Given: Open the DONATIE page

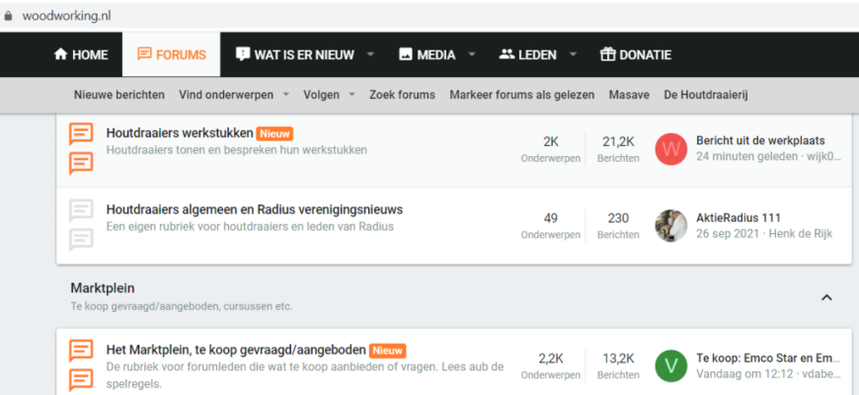Looking at the screenshot, I should 636,54.
